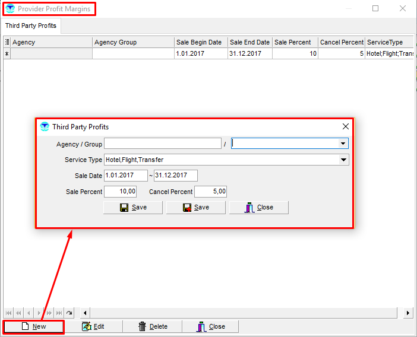Expand the Service Type dropdown
Image resolution: width=417 pixels, height=337 pixels.
pos(343,160)
